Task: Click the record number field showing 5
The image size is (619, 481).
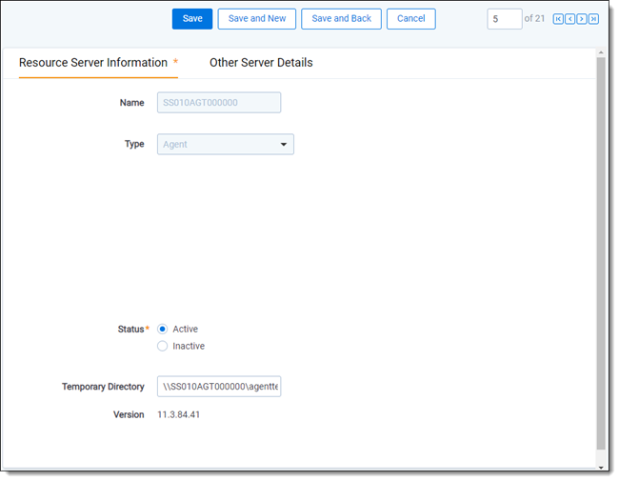Action: click(x=505, y=18)
